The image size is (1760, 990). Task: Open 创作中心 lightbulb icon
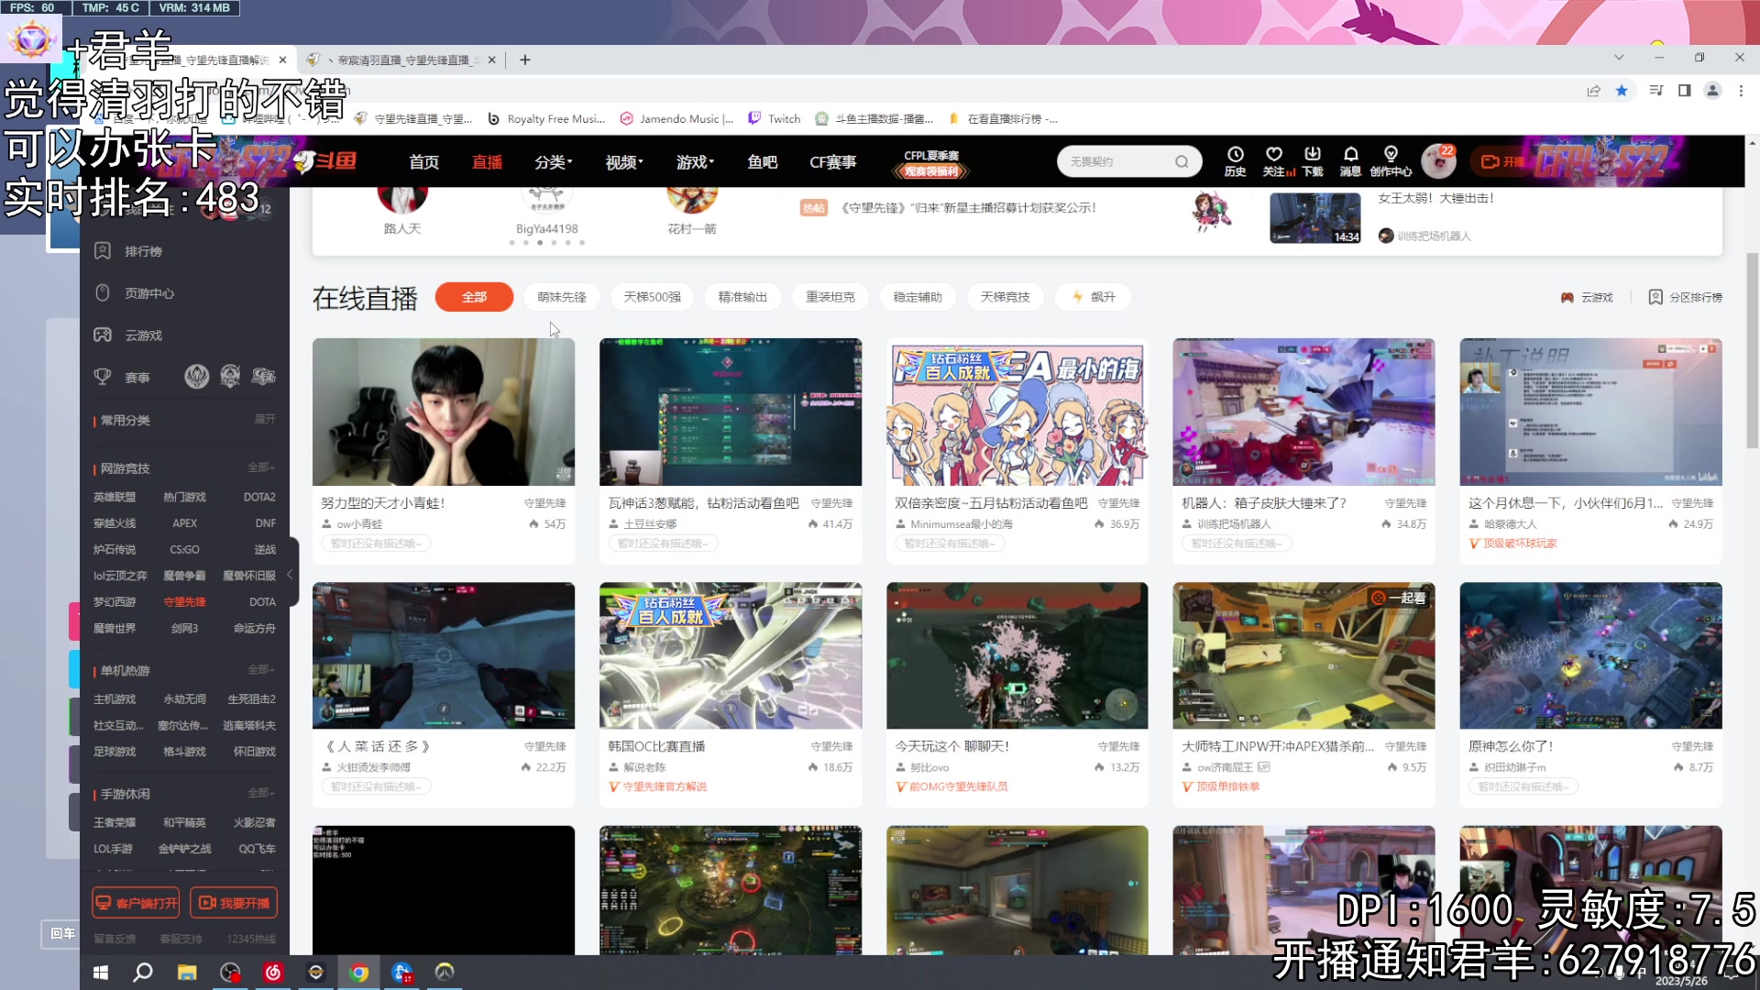[1391, 160]
